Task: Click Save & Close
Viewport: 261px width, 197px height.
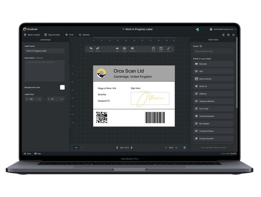Action: click(x=52, y=35)
